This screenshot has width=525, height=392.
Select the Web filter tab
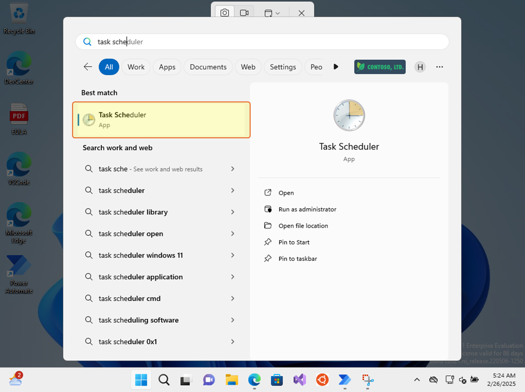click(x=248, y=67)
